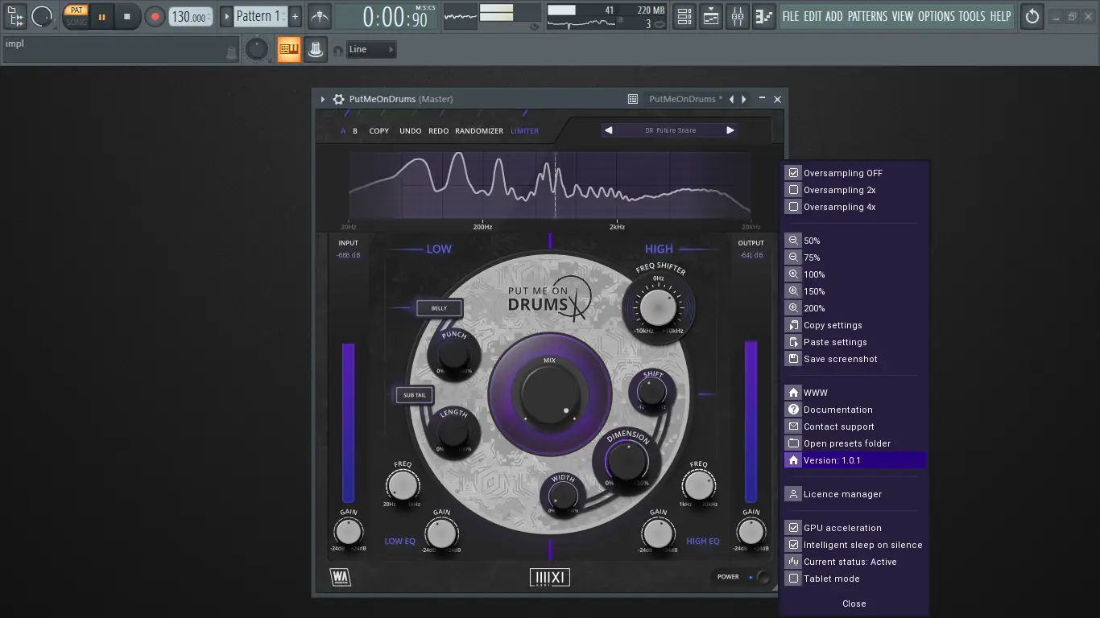1100x618 pixels.
Task: Click the plugin UNDO button
Action: (410, 131)
